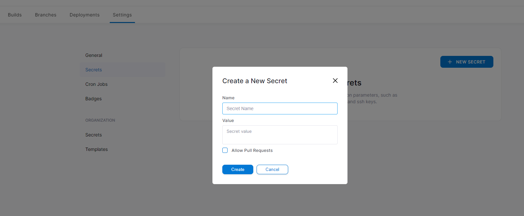This screenshot has width=524, height=216.
Task: Navigate to Badges settings
Action: tap(94, 99)
